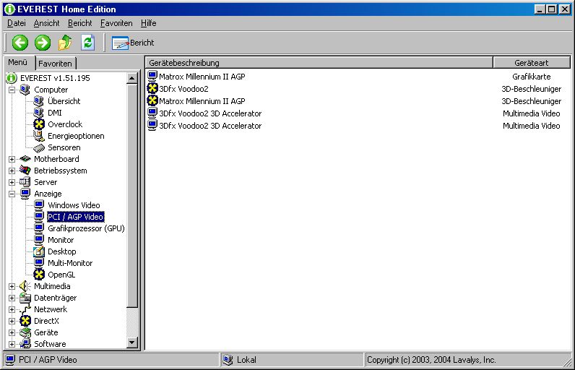Select the 3Dfx Voodoo2 3D-Beschleuniger row

tap(358, 89)
